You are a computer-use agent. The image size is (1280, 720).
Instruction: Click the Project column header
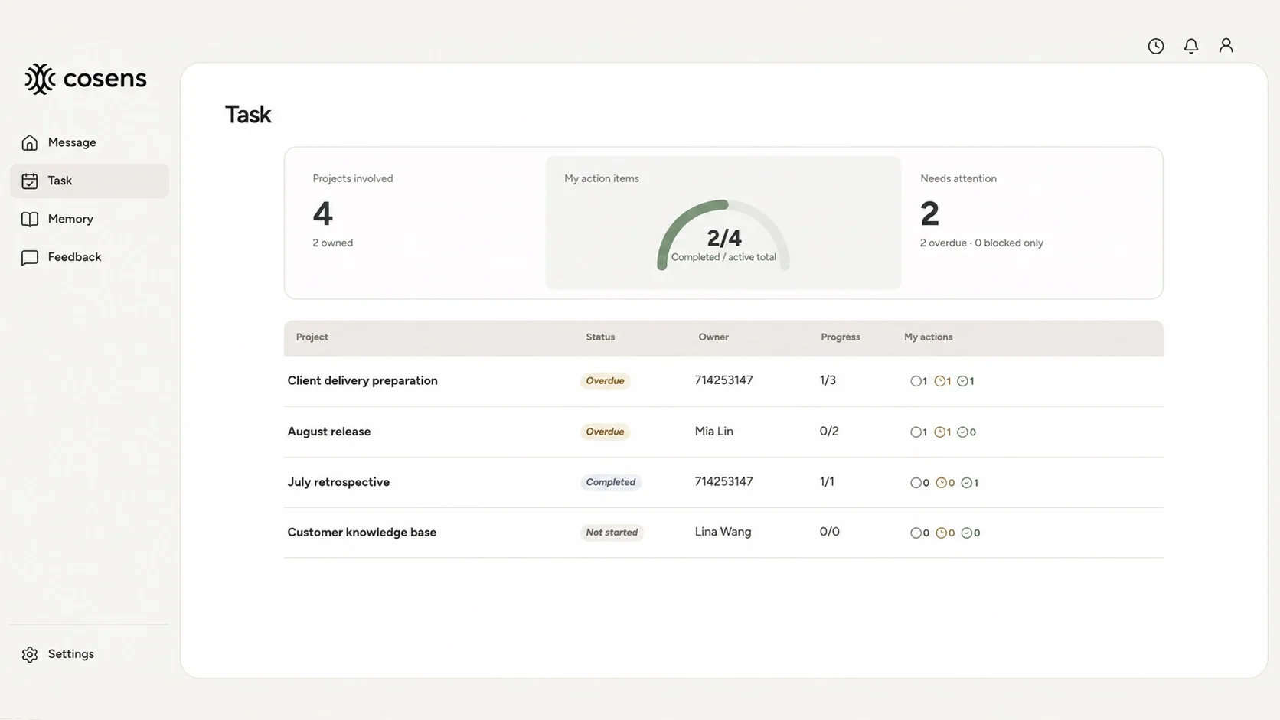[x=312, y=337]
